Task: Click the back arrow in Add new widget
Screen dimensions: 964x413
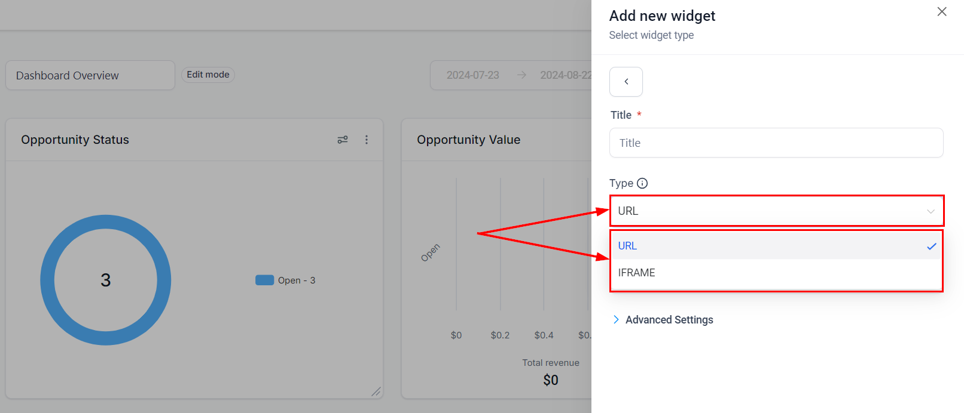Action: click(x=626, y=82)
